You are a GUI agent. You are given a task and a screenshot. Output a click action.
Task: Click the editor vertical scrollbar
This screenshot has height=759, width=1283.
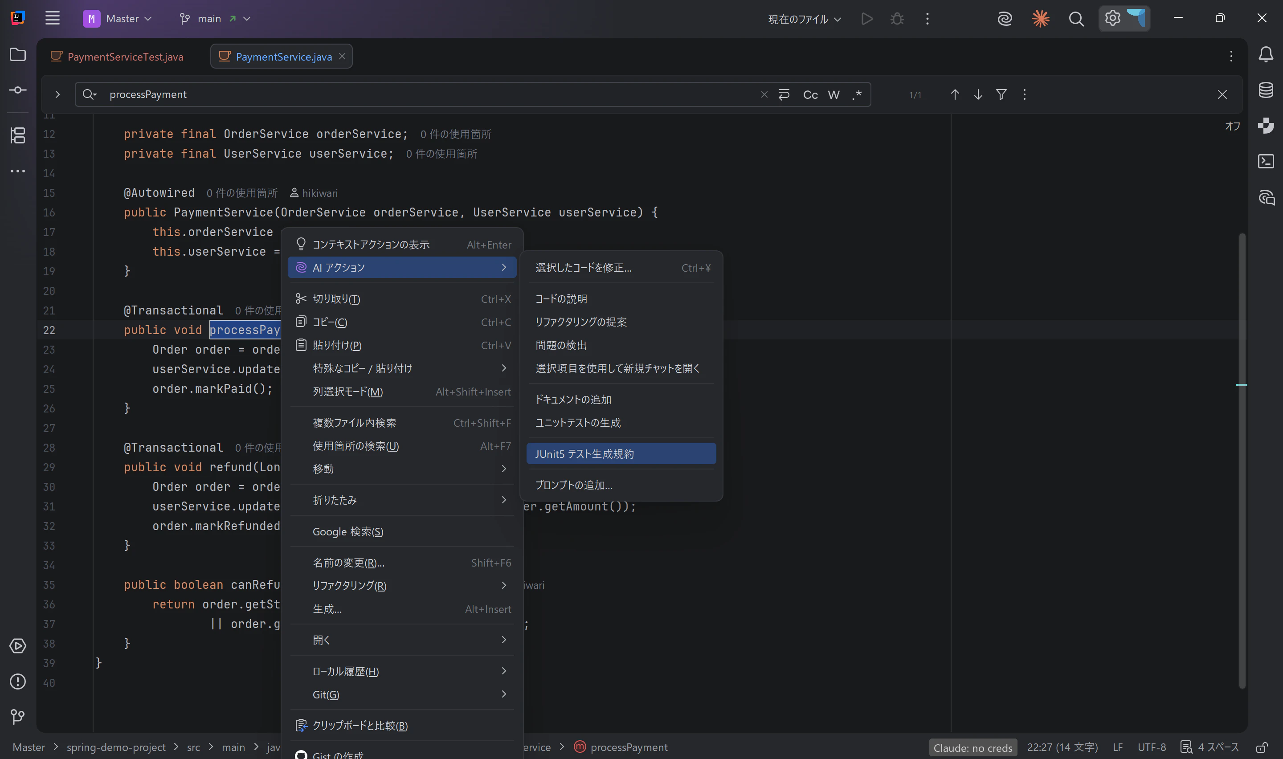(1242, 460)
